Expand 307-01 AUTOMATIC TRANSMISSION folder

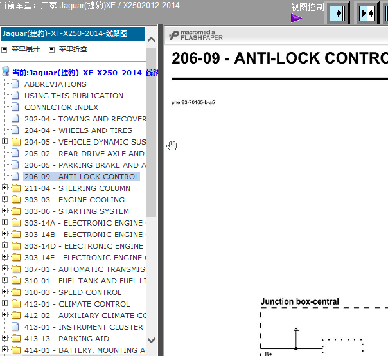[4, 269]
